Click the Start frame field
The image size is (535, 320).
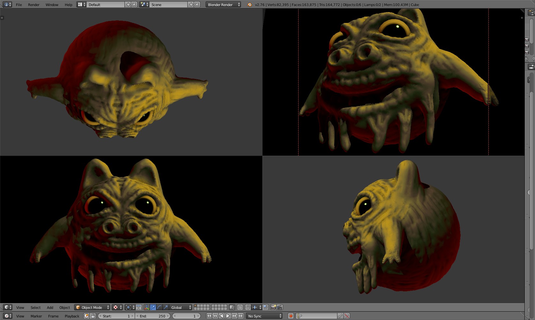[117, 316]
